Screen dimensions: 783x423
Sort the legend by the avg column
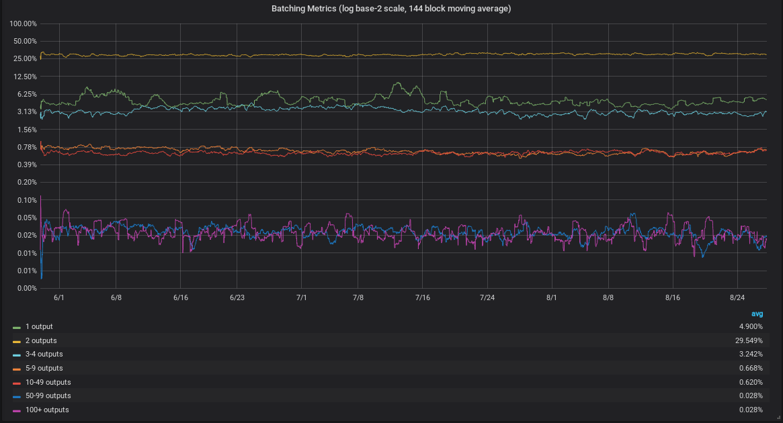(x=757, y=314)
